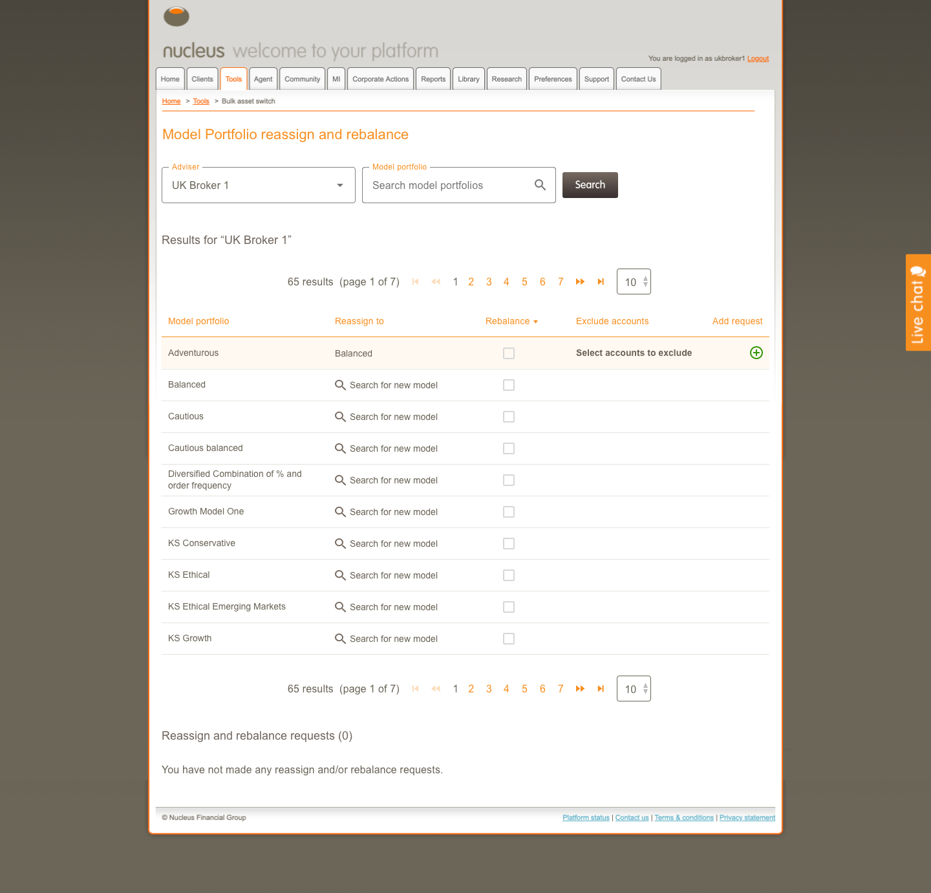The image size is (931, 893).
Task: Go to next page using bottom pager forward arrows
Action: click(x=580, y=689)
